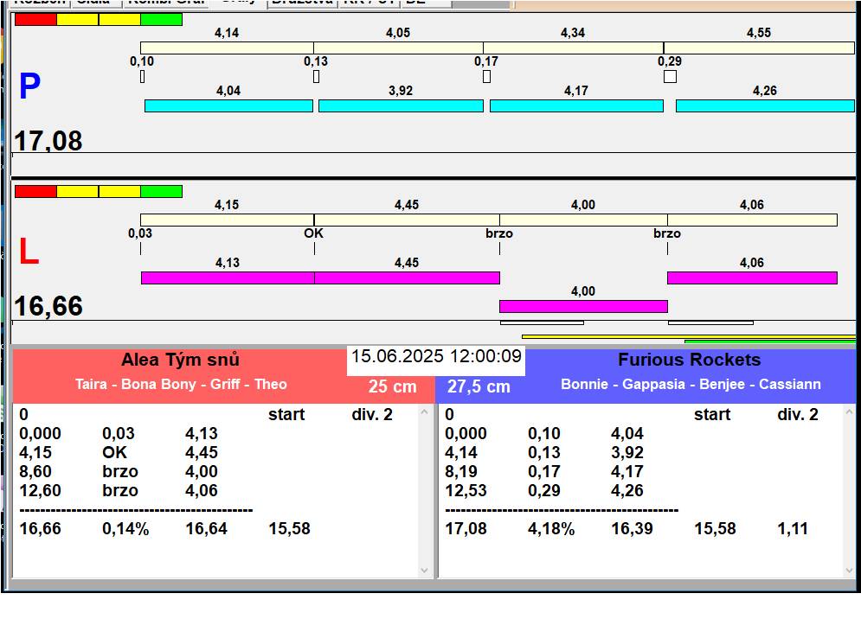Viewport: 861px width, 619px height.
Task: Switch to the Kombi Graf tab
Action: pos(164,3)
